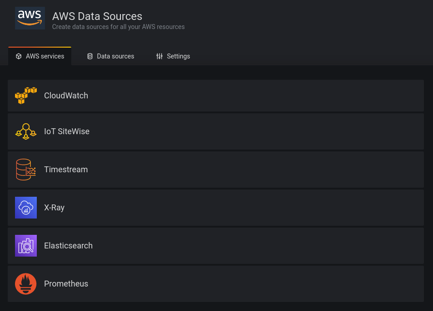Select the Elasticsearch service row
433x311 pixels.
tap(216, 245)
